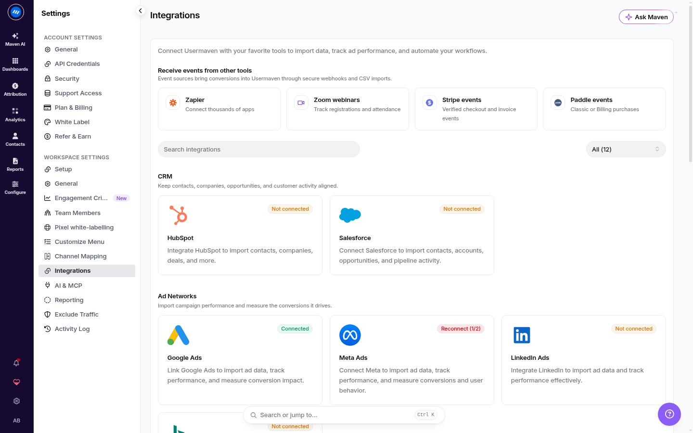Open Channel Mapping settings
Screen dimensions: 693x433
coord(87,256)
